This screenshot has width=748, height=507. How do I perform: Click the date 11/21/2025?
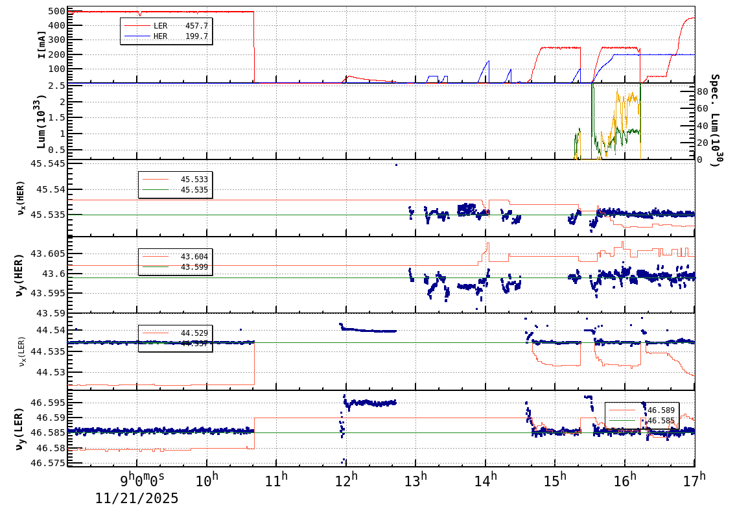pyautogui.click(x=136, y=499)
